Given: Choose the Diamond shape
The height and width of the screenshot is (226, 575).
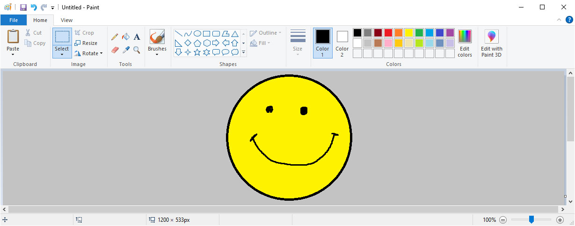Looking at the screenshot, I should tap(188, 43).
